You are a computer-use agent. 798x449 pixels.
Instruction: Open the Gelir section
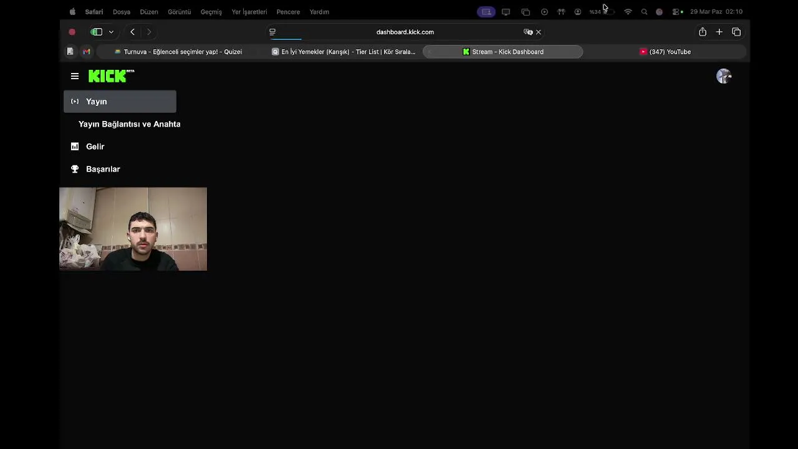[x=95, y=147]
